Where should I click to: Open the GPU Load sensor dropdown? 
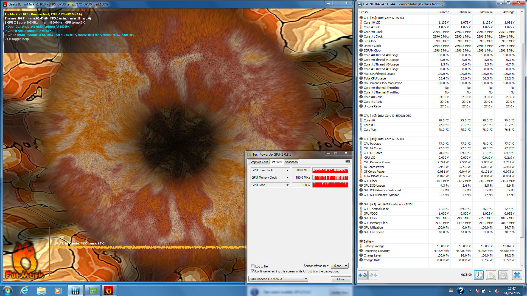pos(287,185)
